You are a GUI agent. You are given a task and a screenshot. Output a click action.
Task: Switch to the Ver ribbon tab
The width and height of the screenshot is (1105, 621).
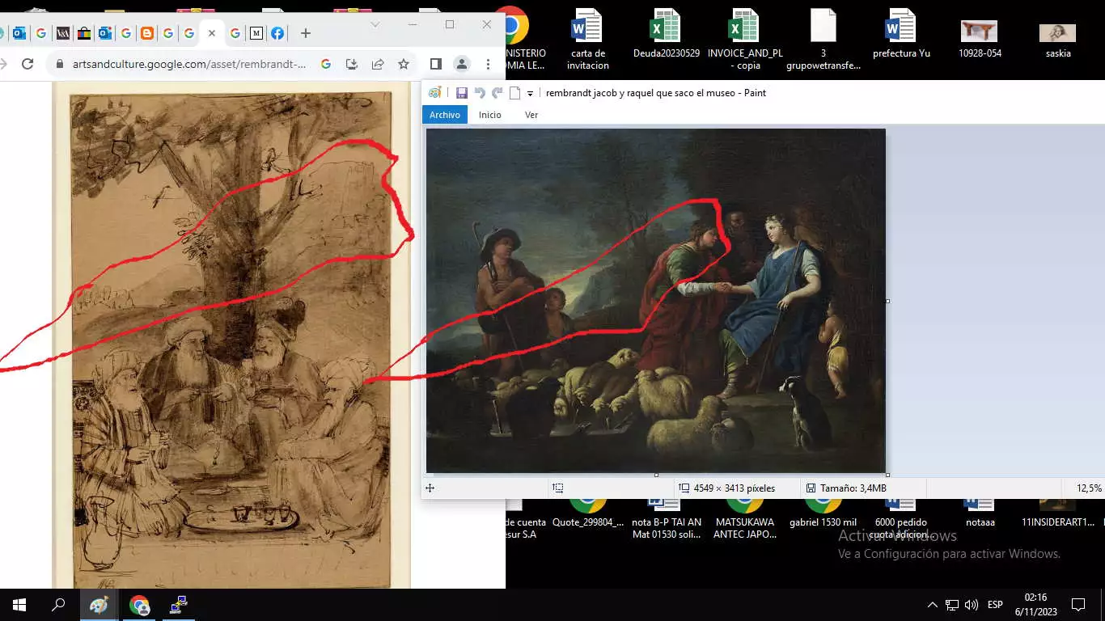coord(531,115)
